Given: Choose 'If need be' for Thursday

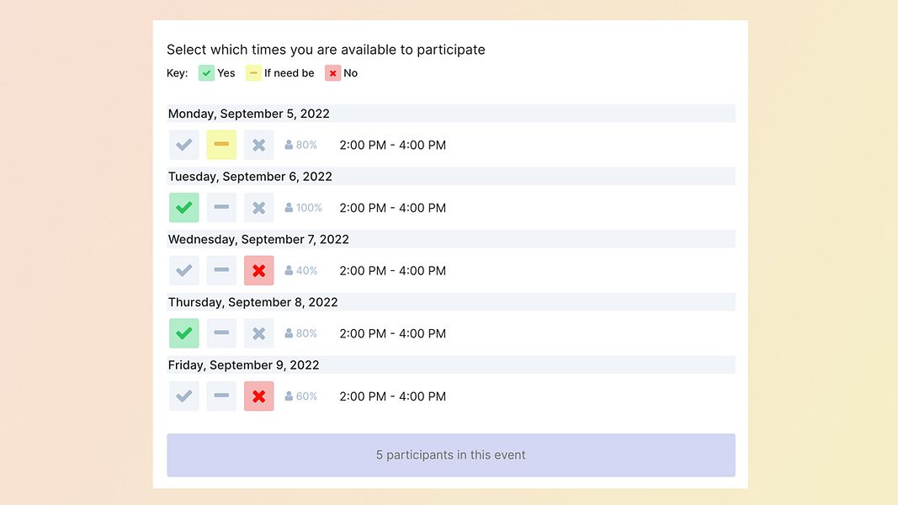Looking at the screenshot, I should (221, 333).
